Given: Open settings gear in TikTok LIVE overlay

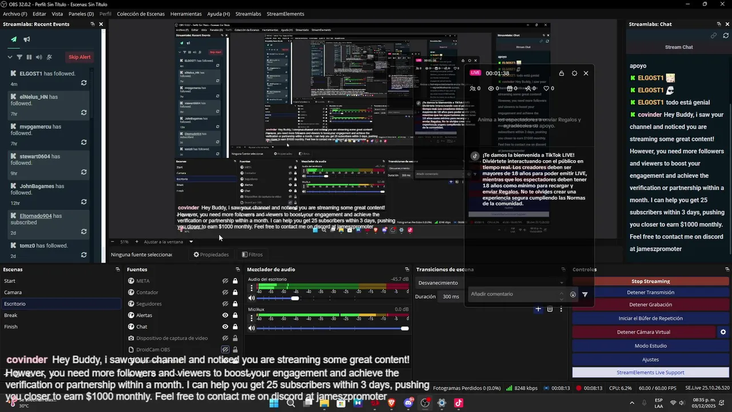Looking at the screenshot, I should [x=574, y=73].
